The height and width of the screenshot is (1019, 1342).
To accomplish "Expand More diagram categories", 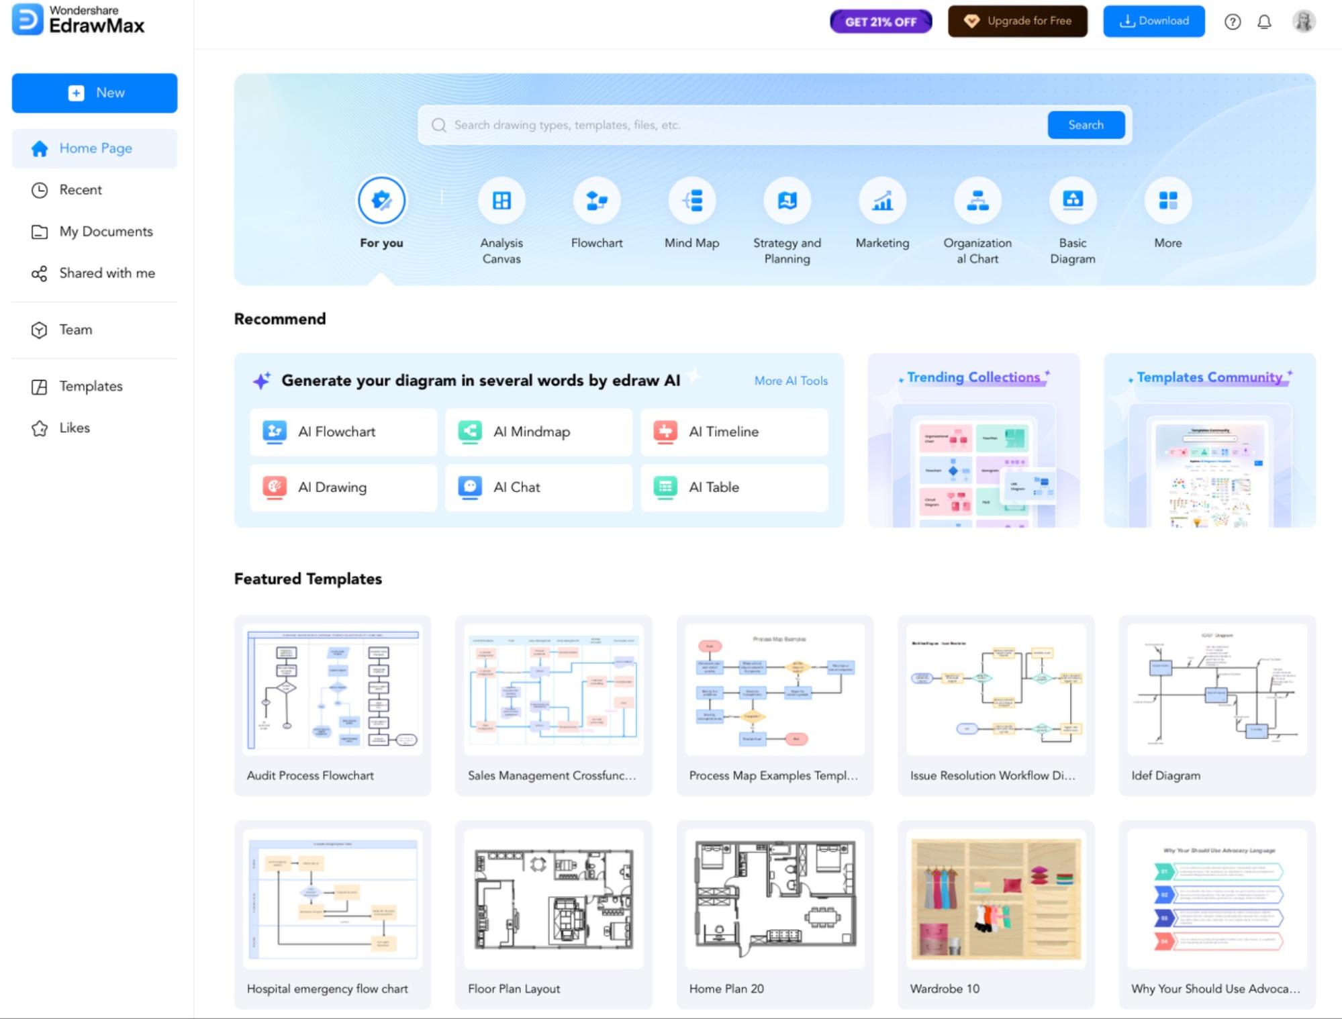I will click(x=1167, y=200).
